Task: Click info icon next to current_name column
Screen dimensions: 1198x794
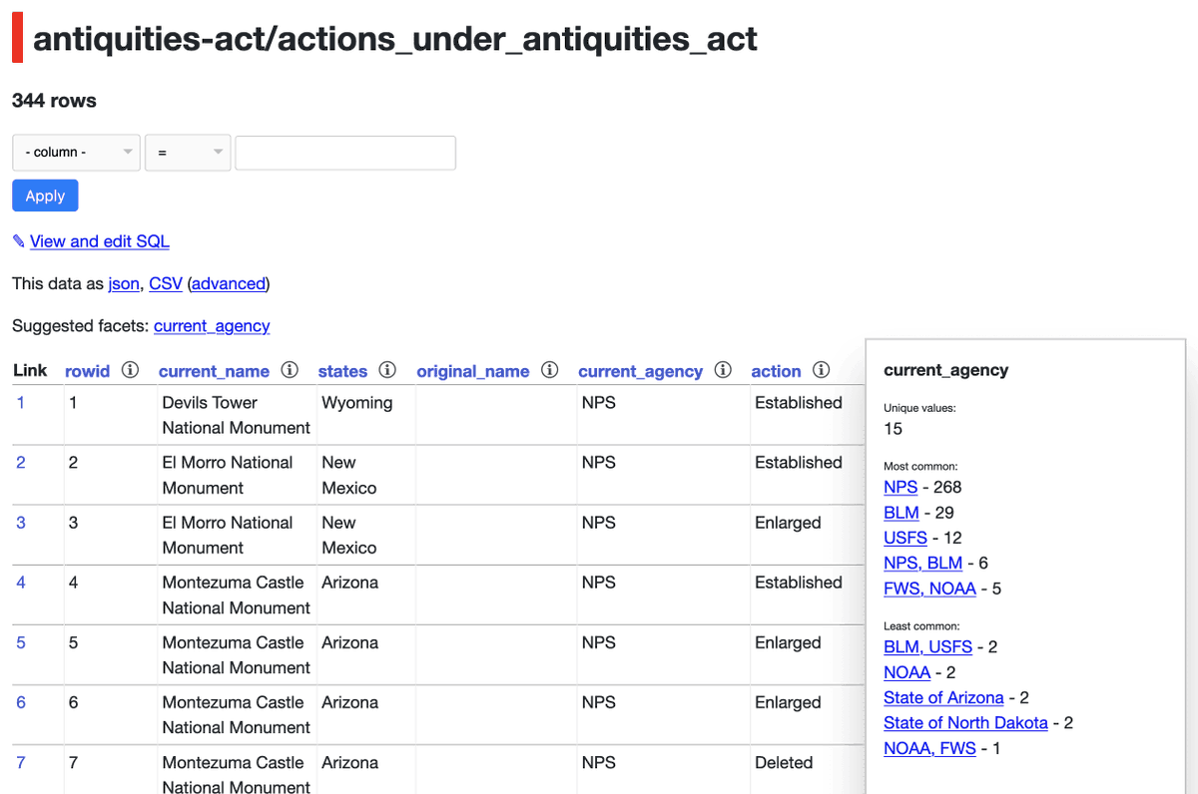Action: (x=290, y=370)
